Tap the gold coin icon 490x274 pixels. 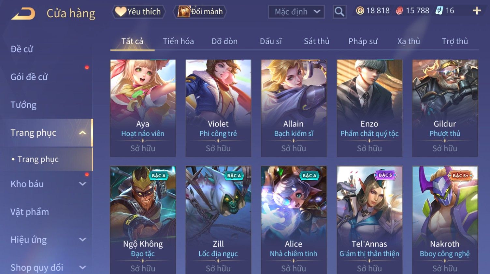pyautogui.click(x=360, y=11)
